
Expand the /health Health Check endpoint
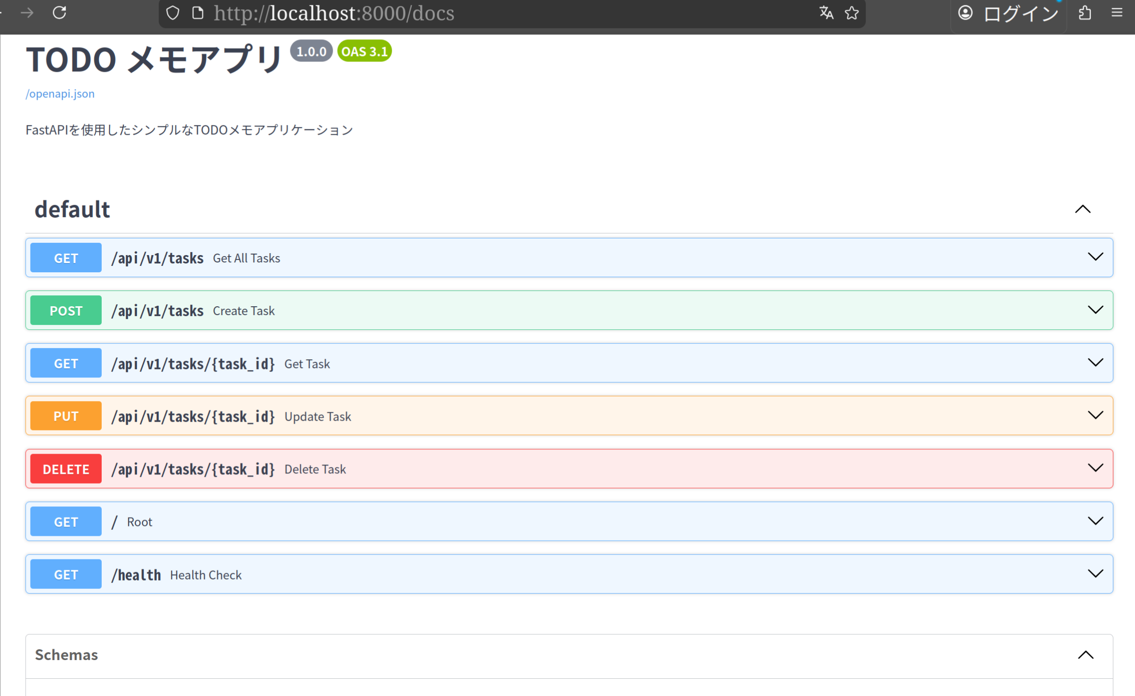tap(1095, 574)
